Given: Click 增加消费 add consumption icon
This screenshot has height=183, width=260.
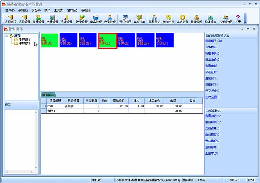Looking at the screenshot, I should point(168,19).
